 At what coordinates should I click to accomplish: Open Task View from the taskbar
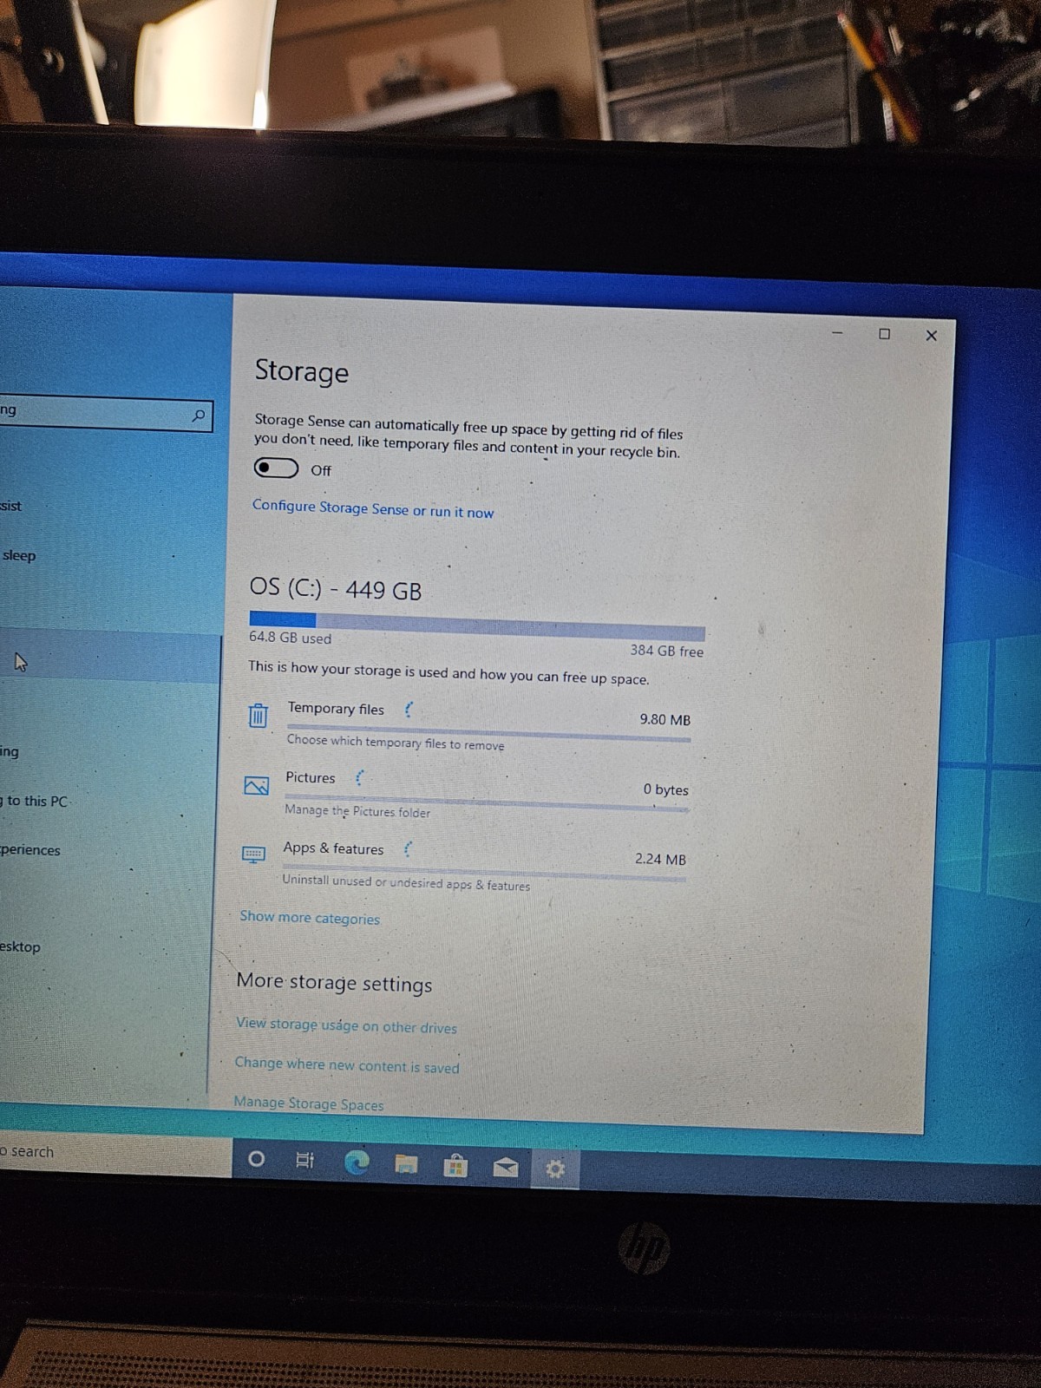[304, 1160]
